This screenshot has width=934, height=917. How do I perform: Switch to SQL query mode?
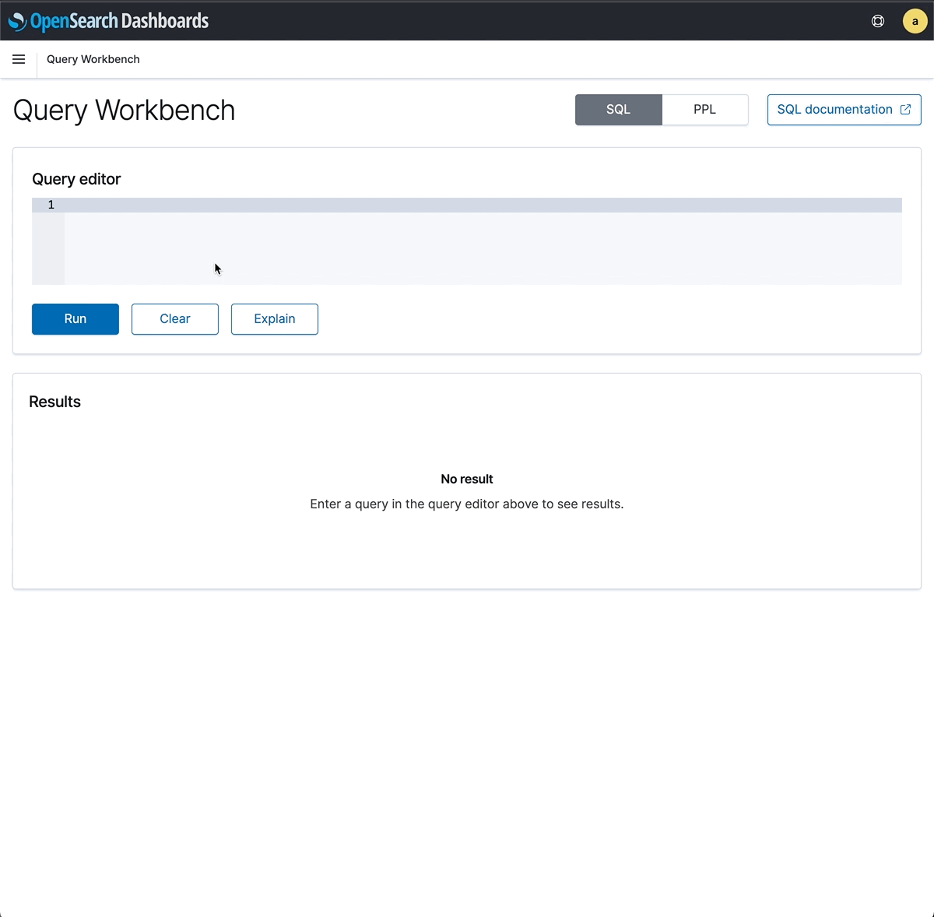(x=619, y=110)
